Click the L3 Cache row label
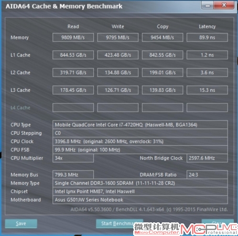The width and height of the screenshot is (238, 236). click(20, 90)
